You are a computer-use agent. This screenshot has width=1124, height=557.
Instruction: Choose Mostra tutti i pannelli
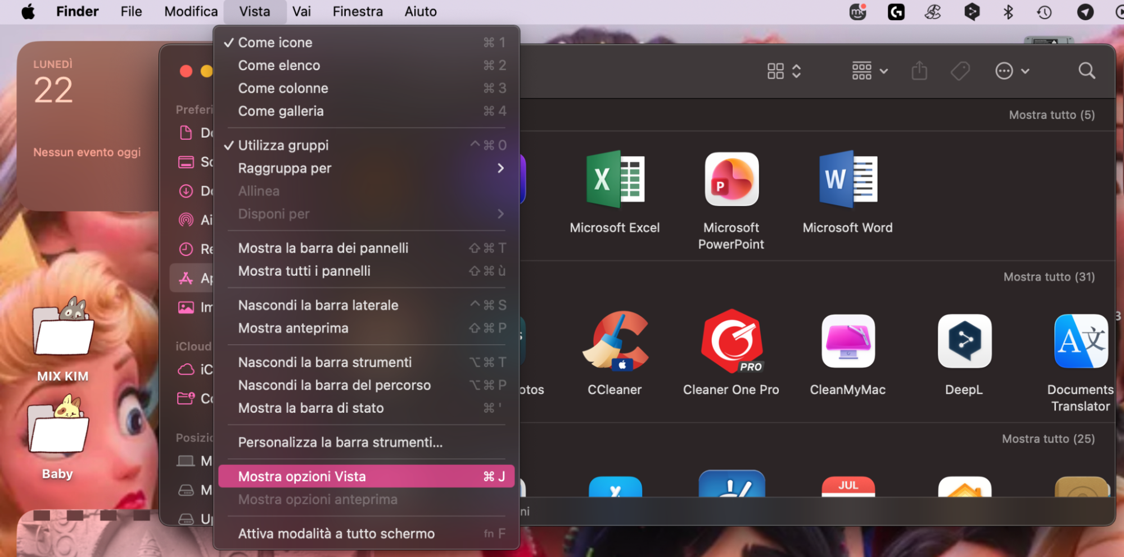366,271
